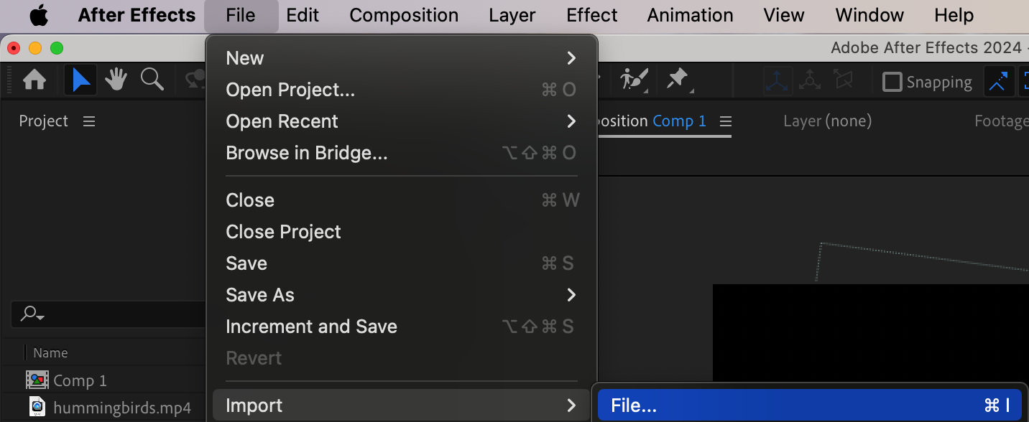Open the Project panel hamburger menu
Image resolution: width=1029 pixels, height=422 pixels.
click(x=89, y=121)
